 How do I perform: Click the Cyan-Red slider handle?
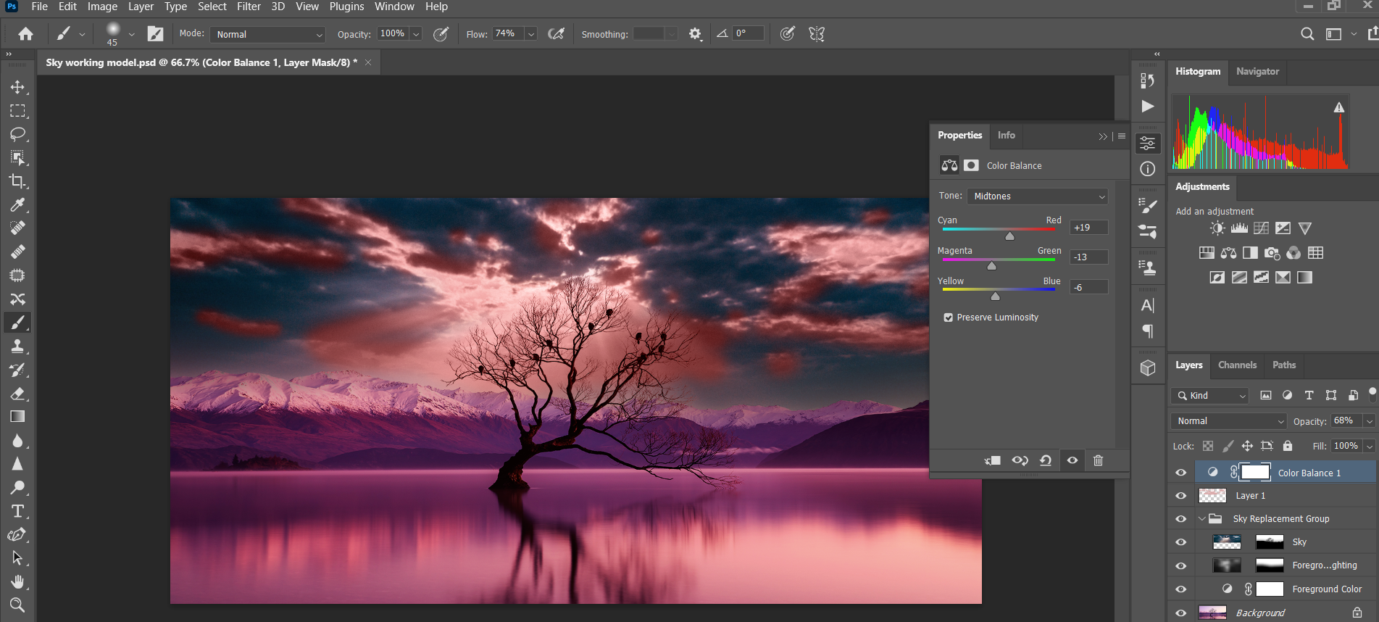click(x=1009, y=236)
